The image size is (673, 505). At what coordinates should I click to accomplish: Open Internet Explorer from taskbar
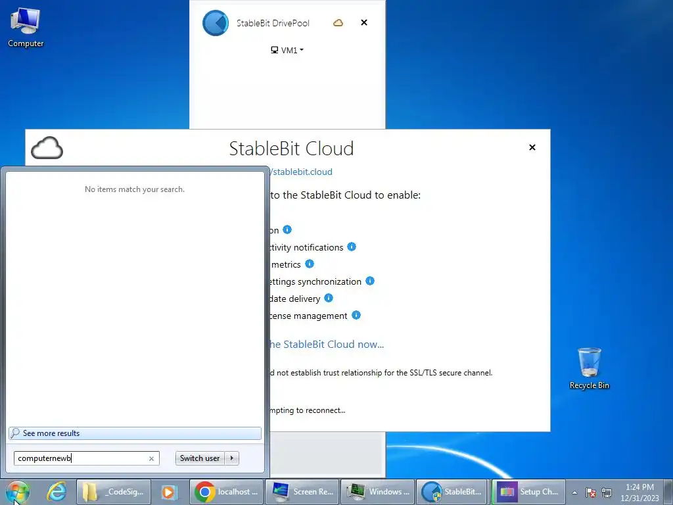[x=57, y=492]
